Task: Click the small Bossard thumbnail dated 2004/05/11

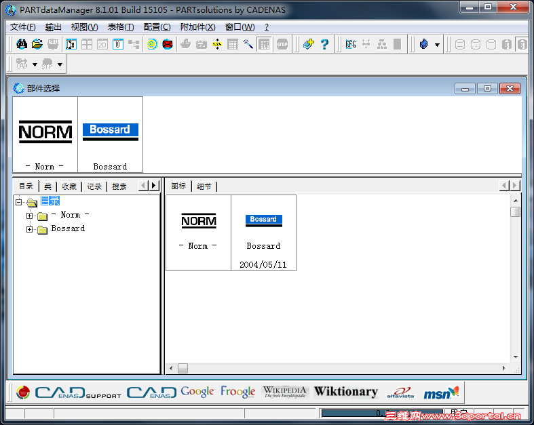Action: [263, 232]
